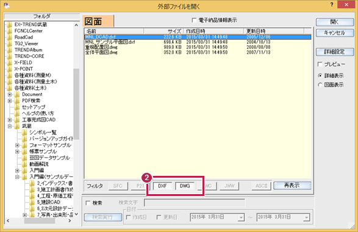Select the 図面表示 radio button
The height and width of the screenshot is (232, 358).
click(320, 85)
